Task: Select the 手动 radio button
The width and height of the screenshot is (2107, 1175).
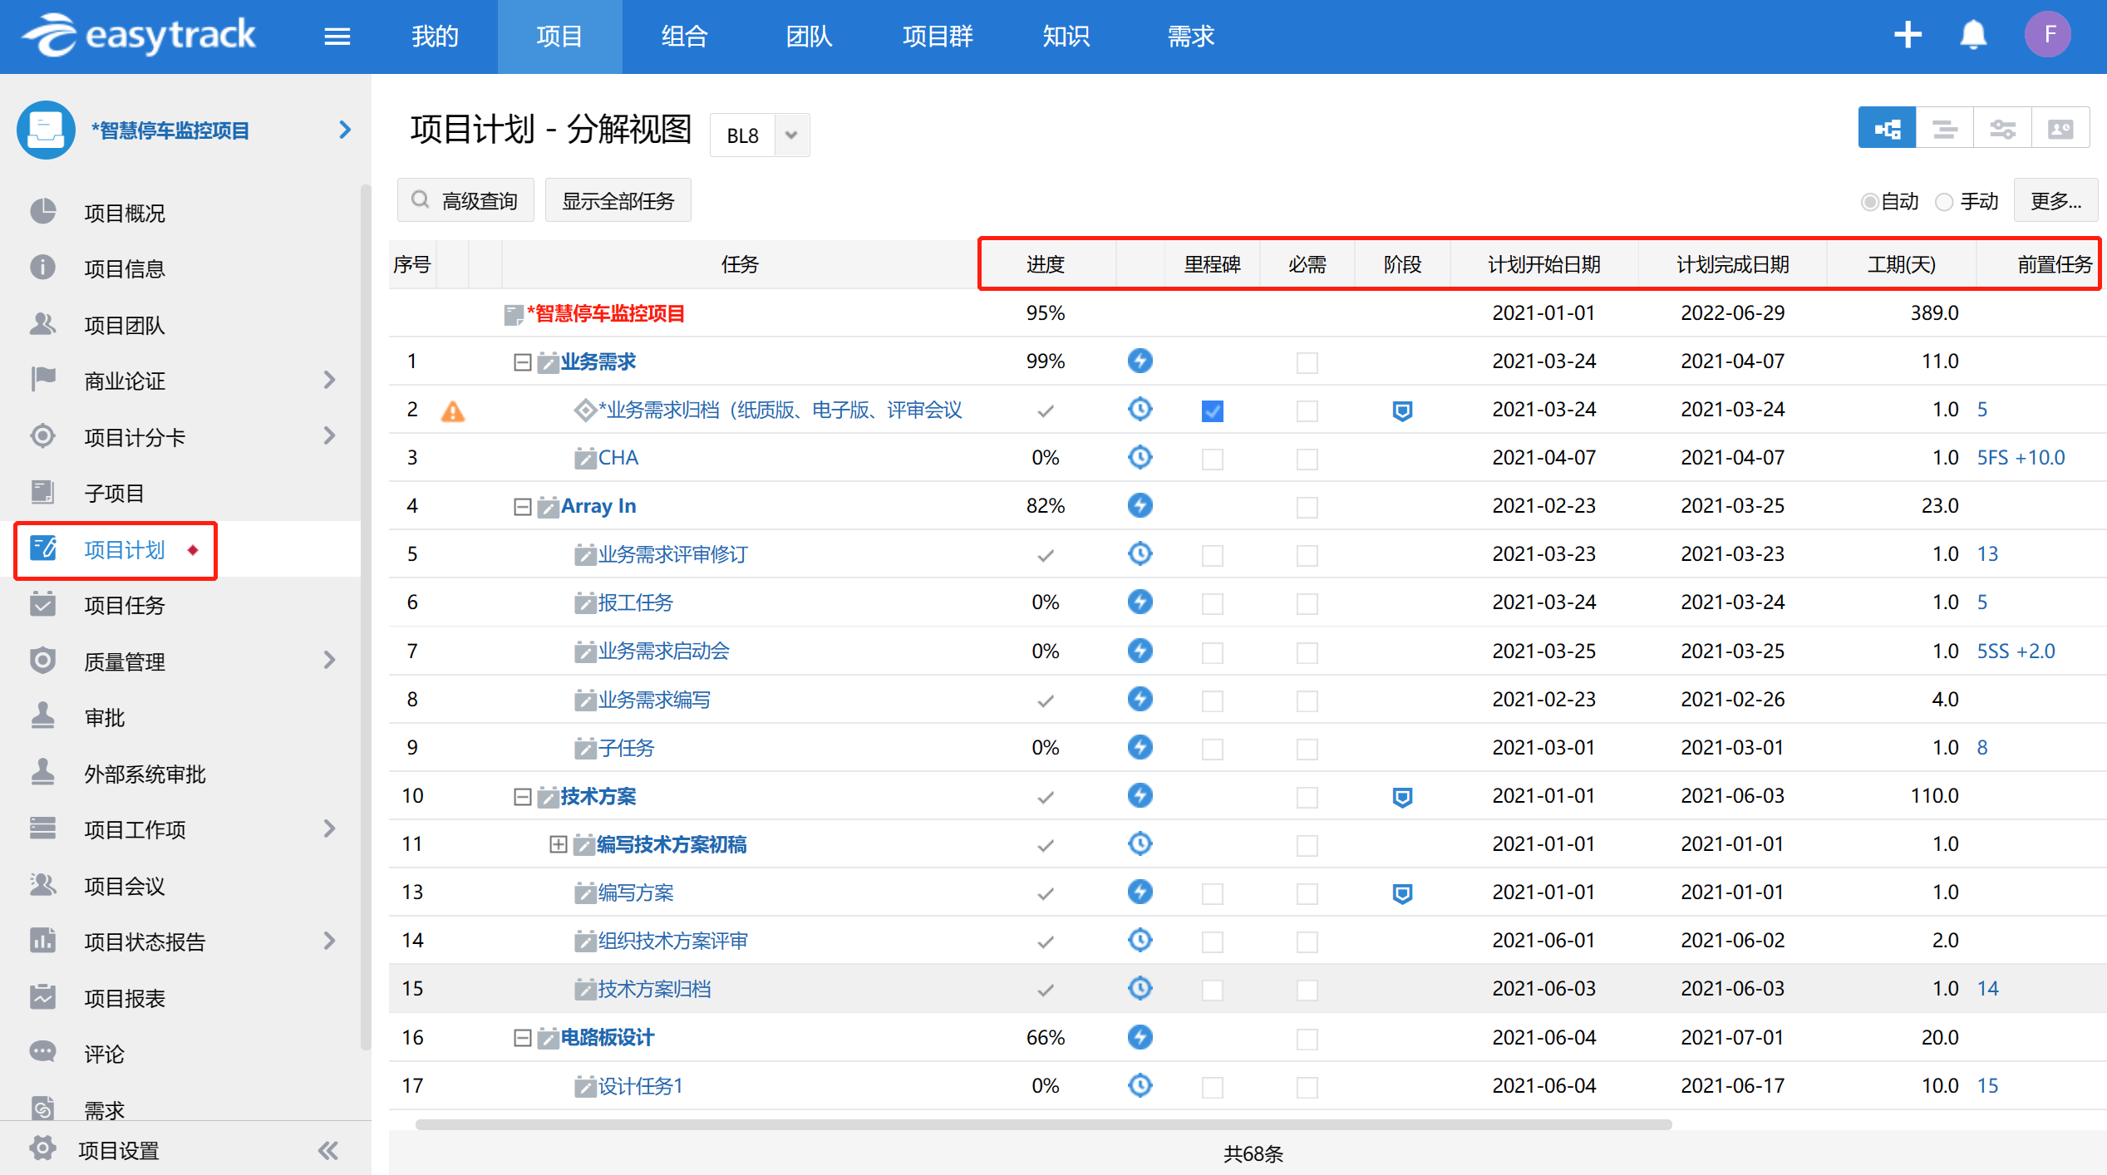Action: point(1944,202)
